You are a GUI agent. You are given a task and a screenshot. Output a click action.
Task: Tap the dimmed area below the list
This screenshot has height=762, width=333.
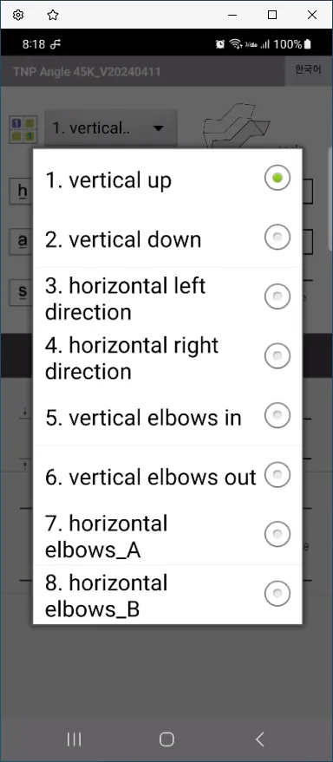166,671
